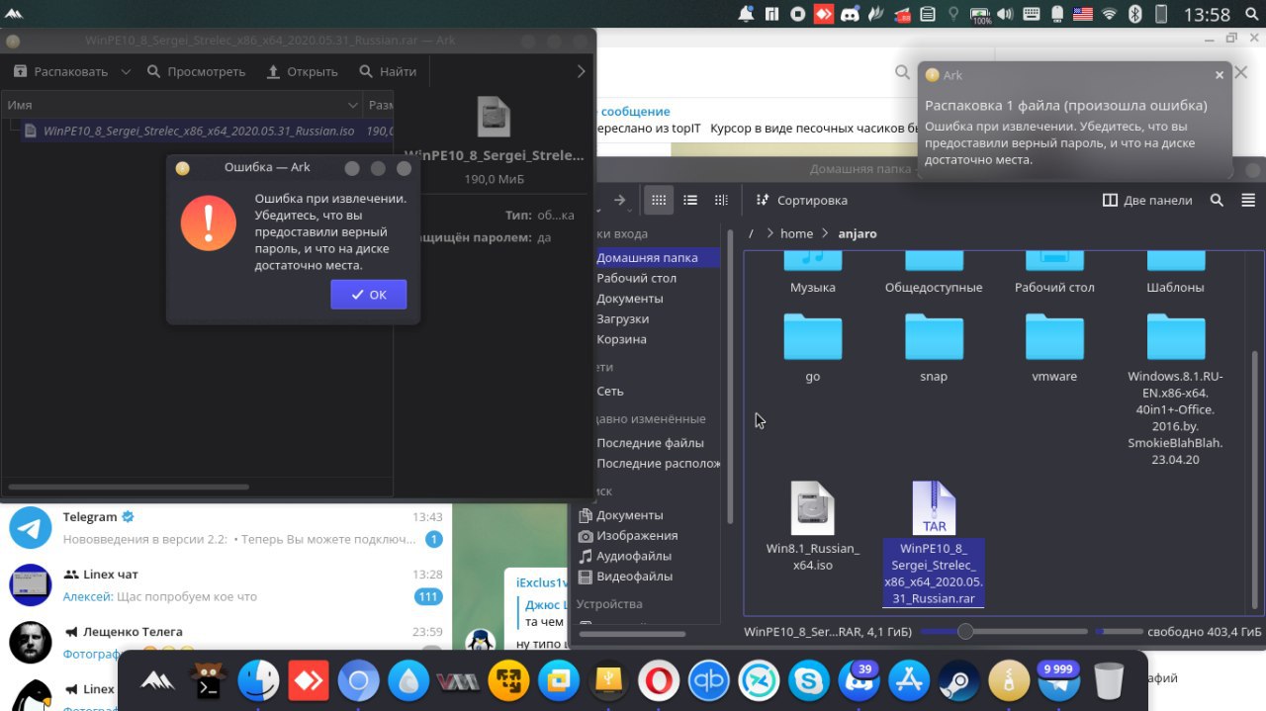This screenshot has width=1266, height=711.
Task: Select the 'snap' folder in Dolphin
Action: [x=934, y=348]
